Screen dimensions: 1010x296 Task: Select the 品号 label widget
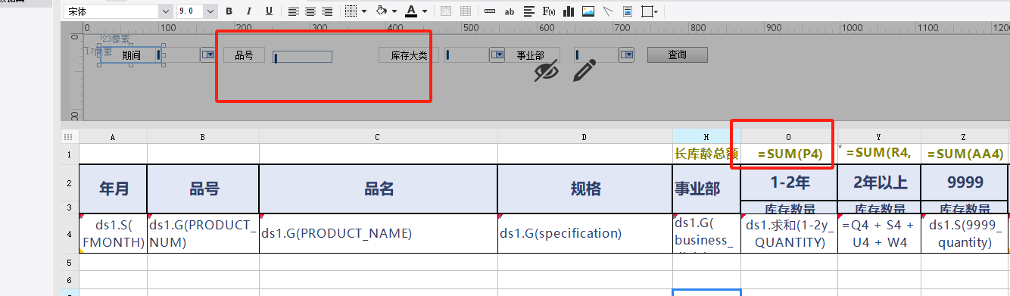click(x=244, y=55)
